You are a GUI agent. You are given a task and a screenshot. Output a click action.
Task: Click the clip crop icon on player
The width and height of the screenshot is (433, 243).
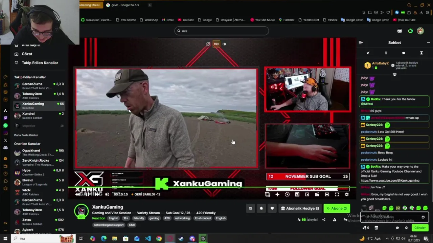(268, 194)
